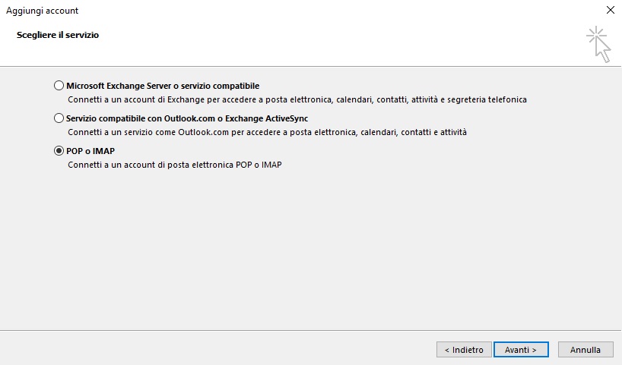622x365 pixels.
Task: Click the 'Outlook.com' text in second description
Action: tap(204, 132)
